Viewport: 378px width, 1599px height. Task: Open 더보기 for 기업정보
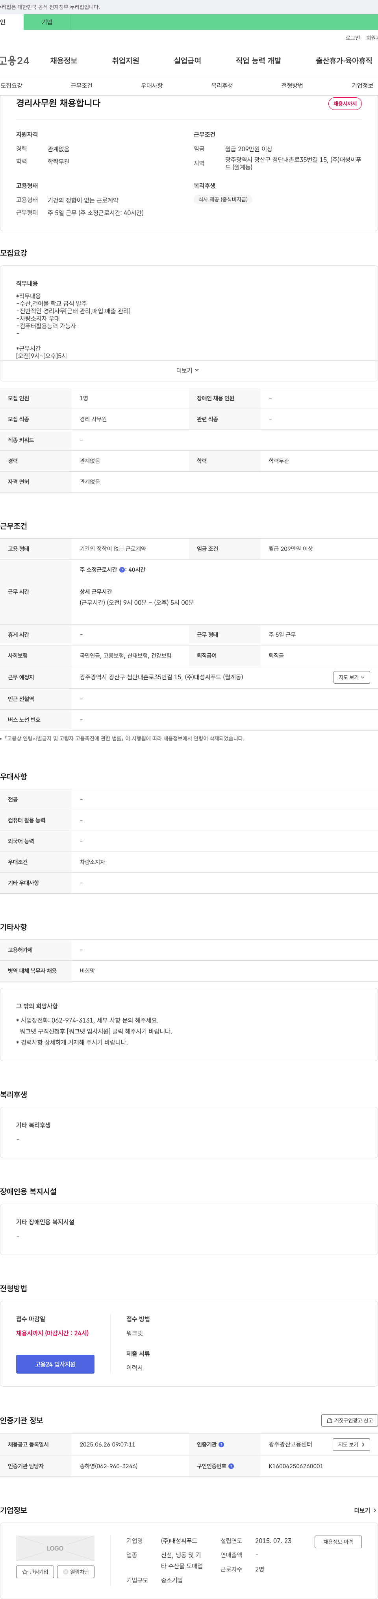(365, 1510)
